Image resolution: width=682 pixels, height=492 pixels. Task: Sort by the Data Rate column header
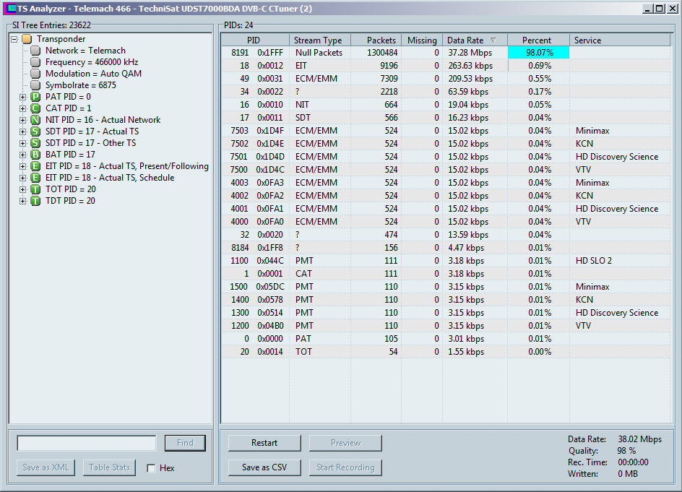click(475, 40)
